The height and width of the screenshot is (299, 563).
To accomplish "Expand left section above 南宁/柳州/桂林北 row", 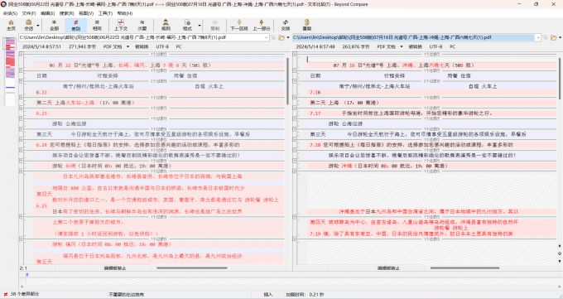I will (x=22, y=81).
